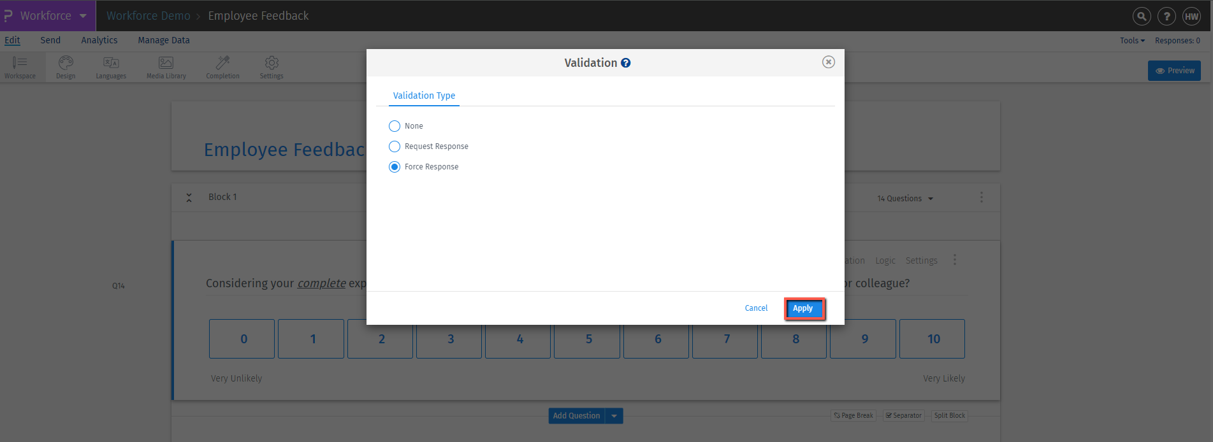Collapse Block 1 with the arrows icon
1213x442 pixels.
(x=189, y=197)
